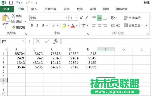
Task: Click Decrease Indent icon
Action: click(113, 25)
